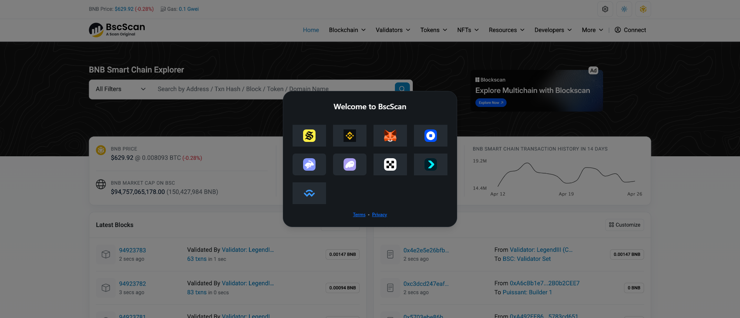Expand the Developers menu
The height and width of the screenshot is (318, 740).
(x=553, y=30)
